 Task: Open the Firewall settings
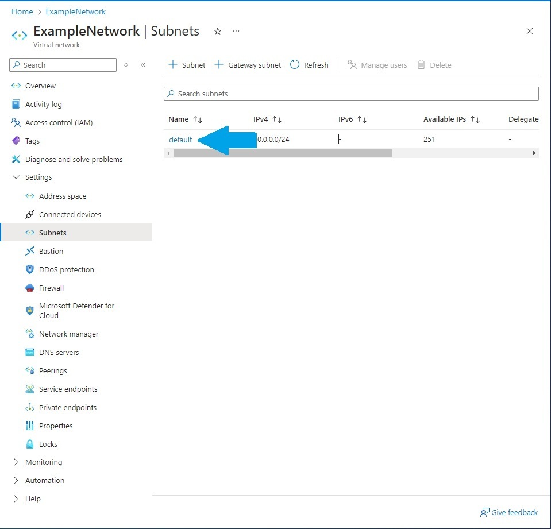click(x=51, y=288)
